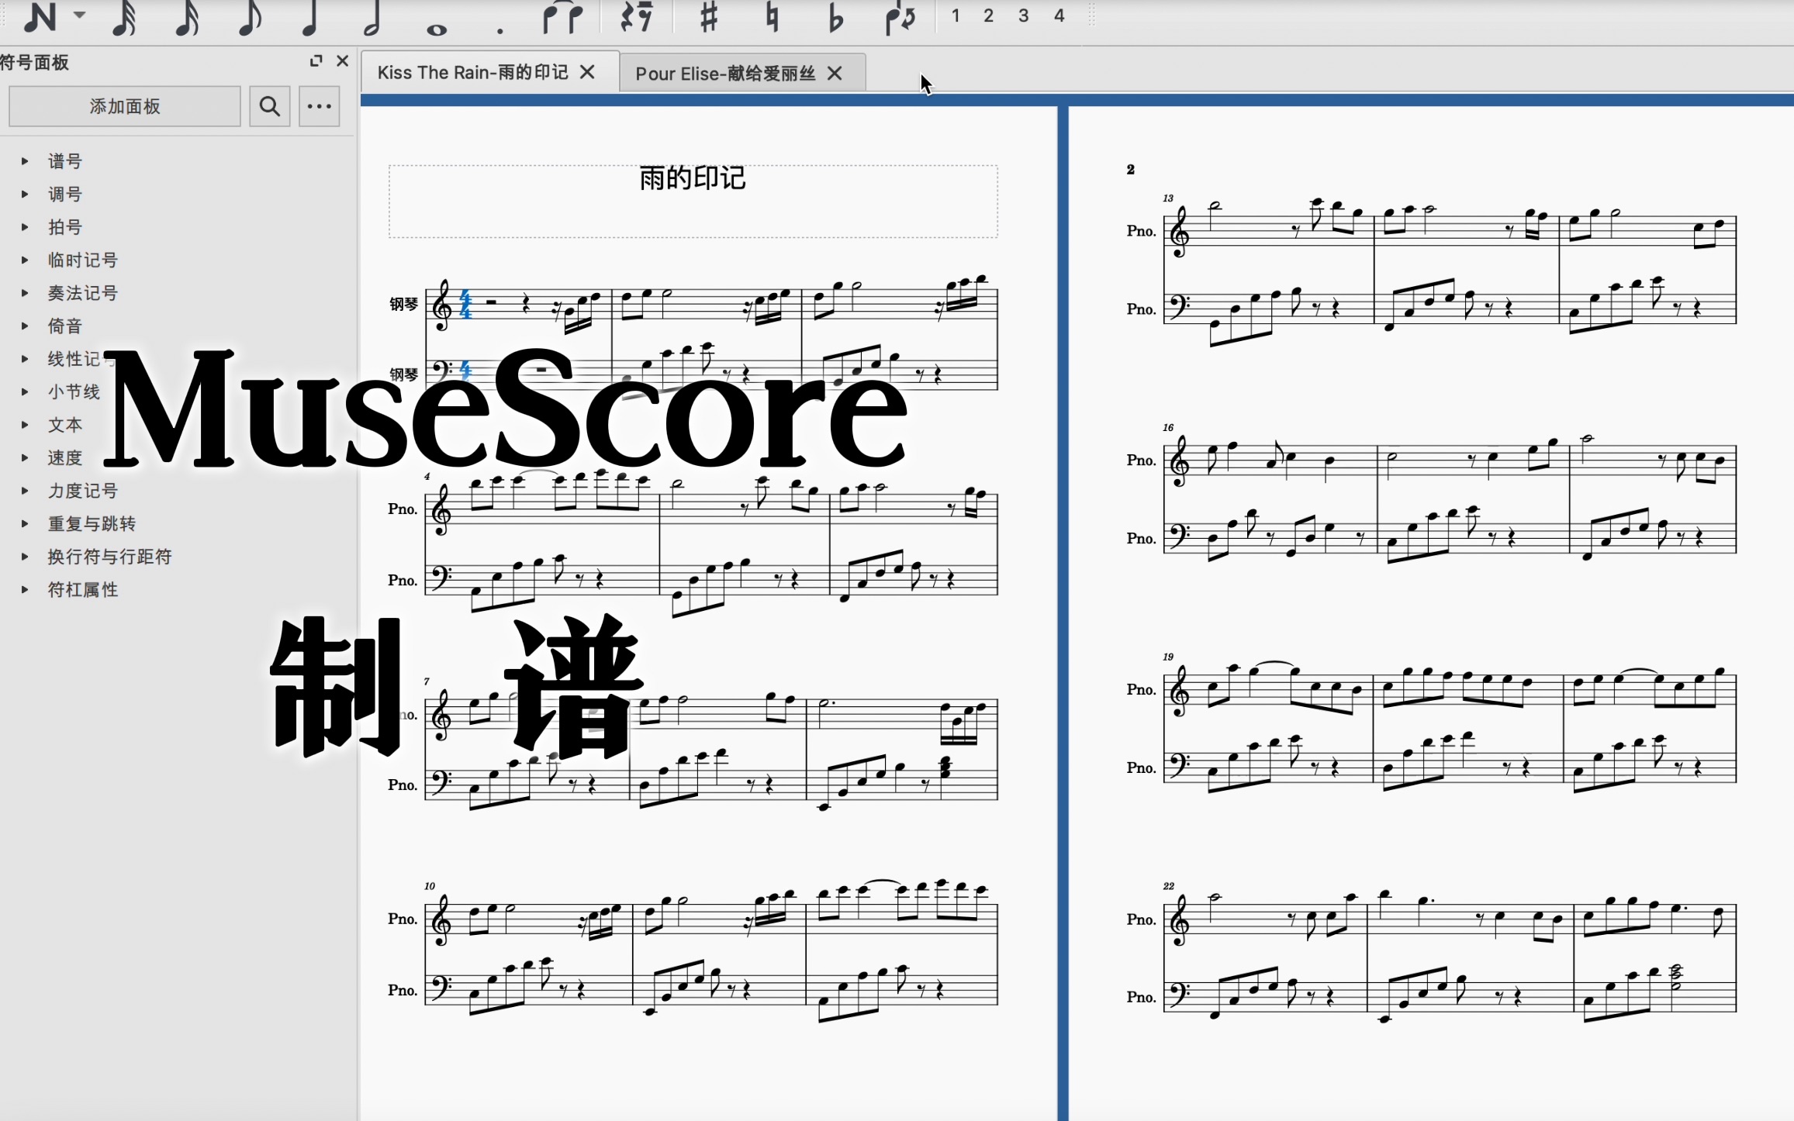Select the eighth note duration
This screenshot has height=1121, width=1794.
click(248, 17)
